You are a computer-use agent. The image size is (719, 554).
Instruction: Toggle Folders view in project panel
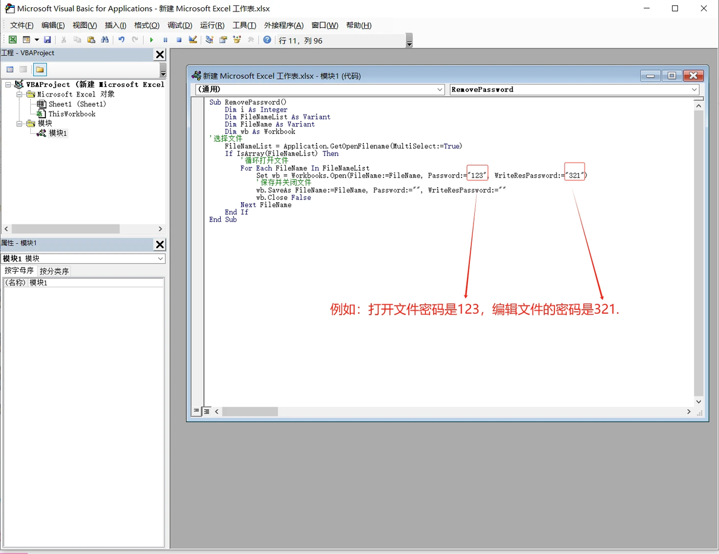pos(40,70)
